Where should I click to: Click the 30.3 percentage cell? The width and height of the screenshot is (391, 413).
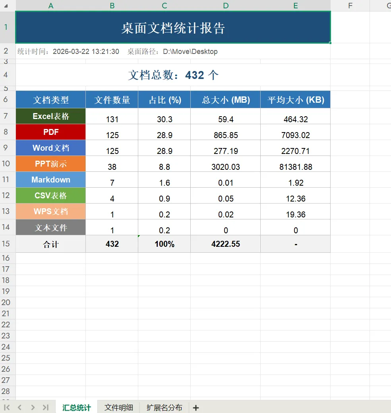tap(165, 116)
